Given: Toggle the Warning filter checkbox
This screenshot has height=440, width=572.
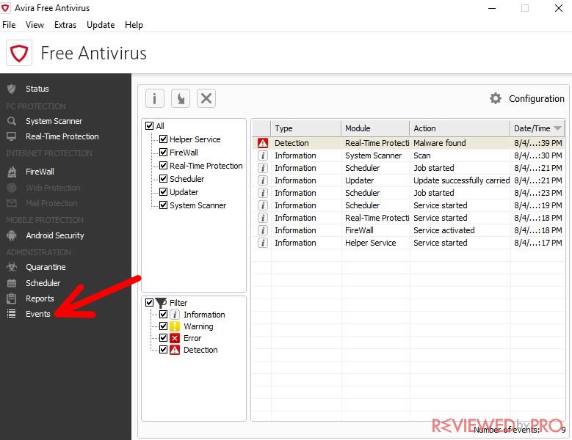Looking at the screenshot, I should point(164,326).
